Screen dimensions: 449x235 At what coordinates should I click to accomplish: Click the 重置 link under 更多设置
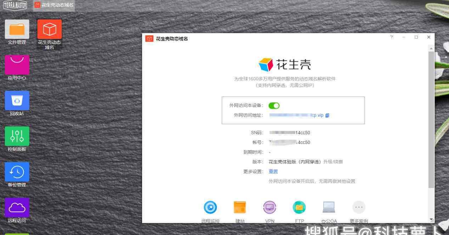point(273,171)
